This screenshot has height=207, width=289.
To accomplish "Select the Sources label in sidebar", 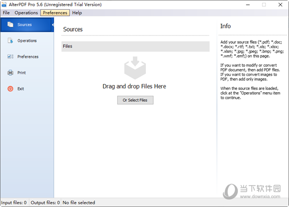I will [25, 24].
